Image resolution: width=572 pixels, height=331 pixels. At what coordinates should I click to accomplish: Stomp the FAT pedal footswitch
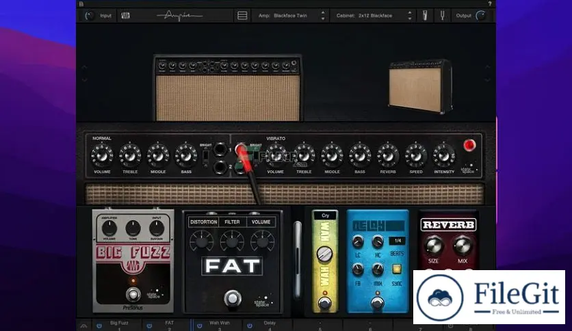tap(233, 298)
